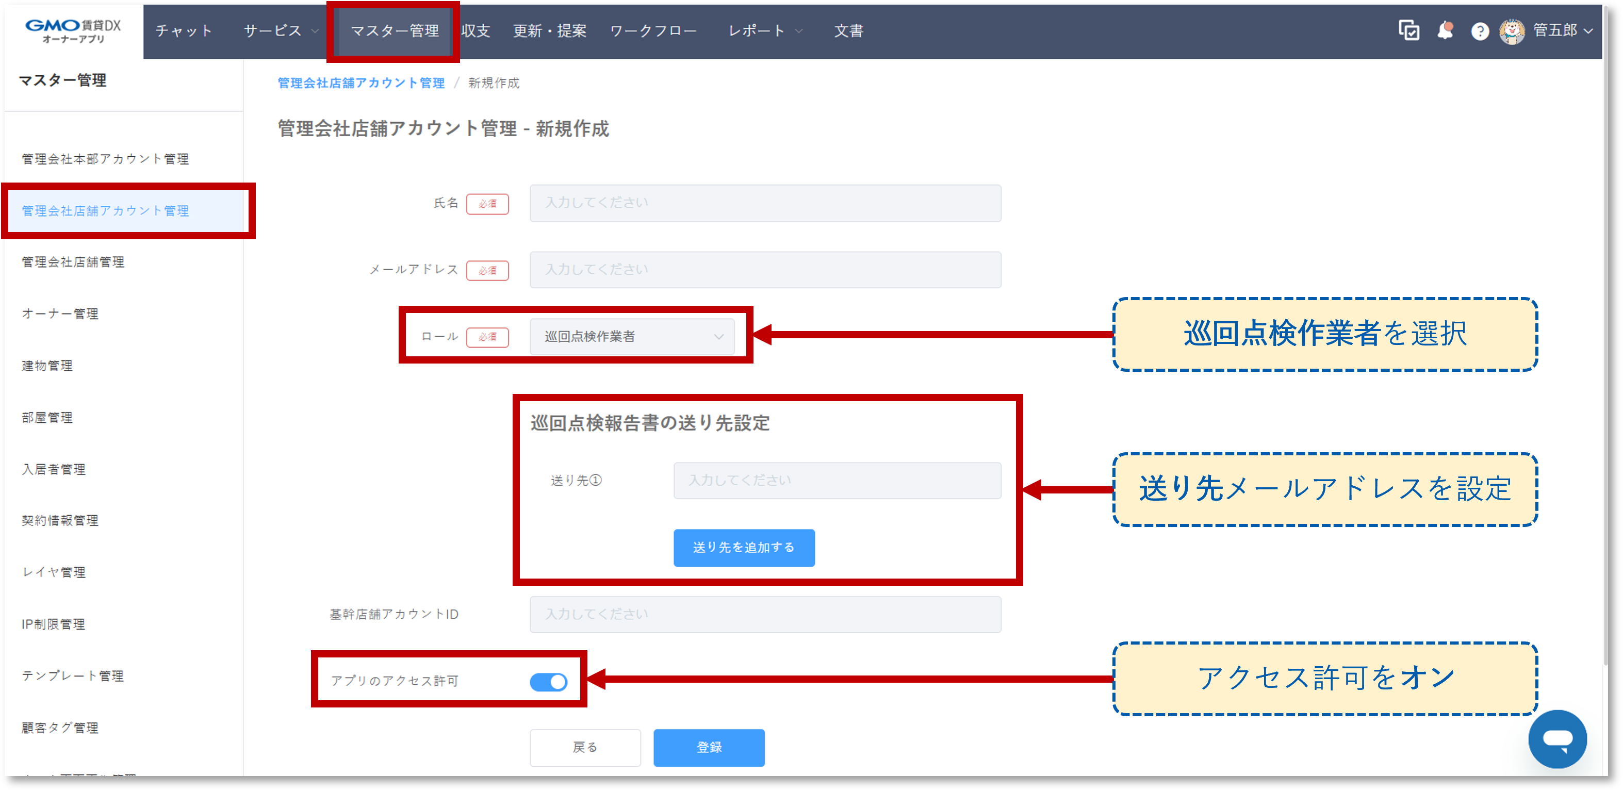Open the notifications bell icon

pyautogui.click(x=1446, y=29)
